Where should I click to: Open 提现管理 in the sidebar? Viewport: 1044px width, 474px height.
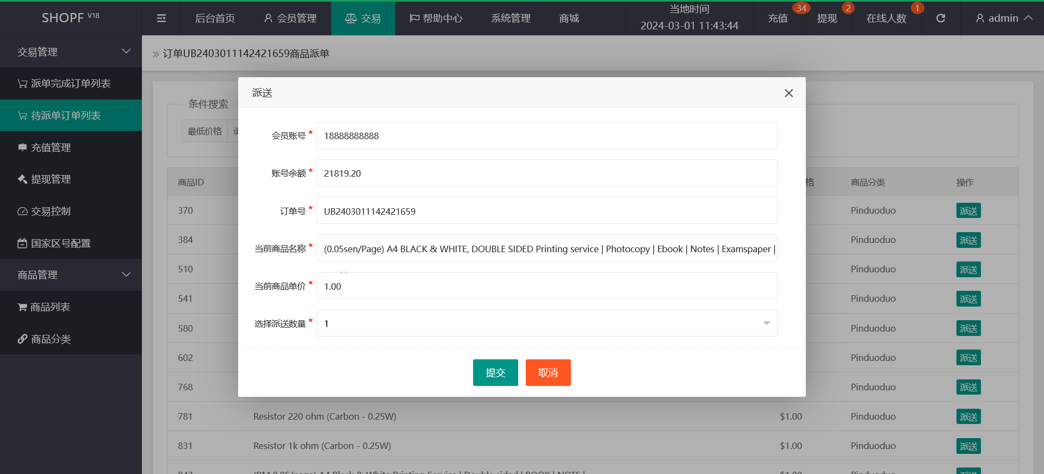point(51,179)
